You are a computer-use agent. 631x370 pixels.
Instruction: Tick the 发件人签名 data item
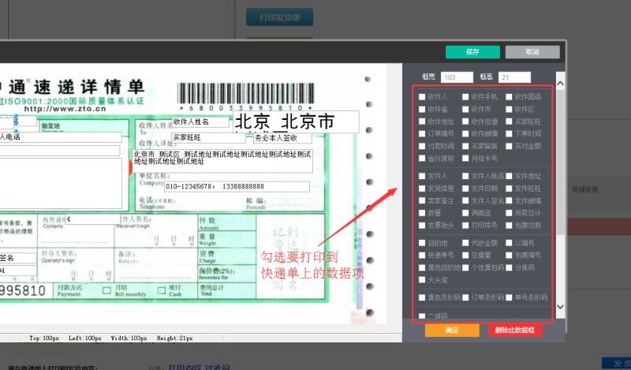[465, 200]
